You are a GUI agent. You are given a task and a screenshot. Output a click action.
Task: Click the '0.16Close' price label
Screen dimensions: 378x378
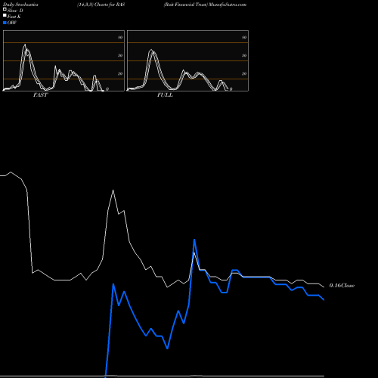pos(342,286)
